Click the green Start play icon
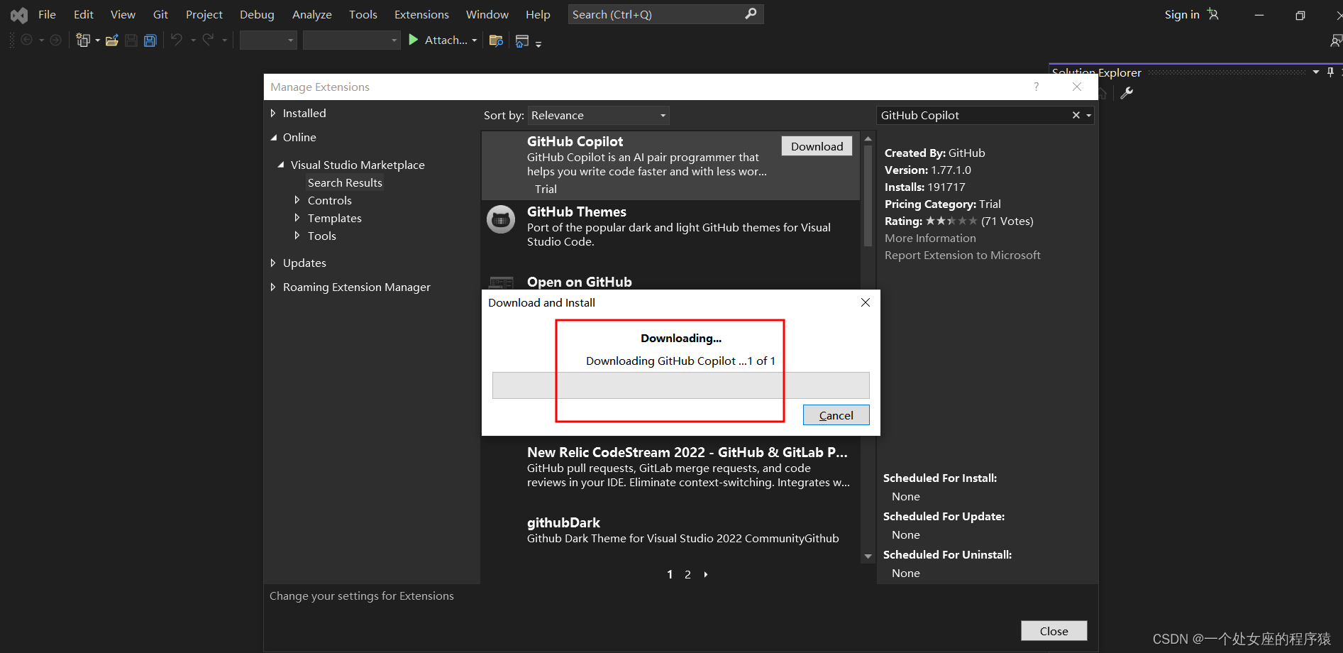The width and height of the screenshot is (1343, 653). coord(414,40)
